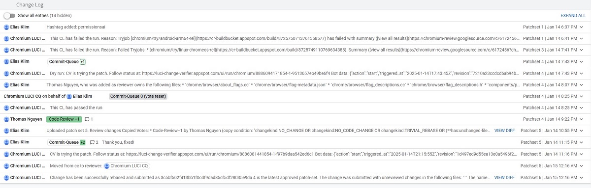Click Elias Klim avatar after 'on behalf of'
This screenshot has width=591, height=188.
coord(69,96)
